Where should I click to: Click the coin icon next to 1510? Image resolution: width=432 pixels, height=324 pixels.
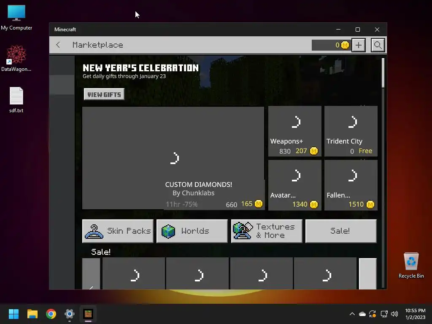click(x=370, y=205)
